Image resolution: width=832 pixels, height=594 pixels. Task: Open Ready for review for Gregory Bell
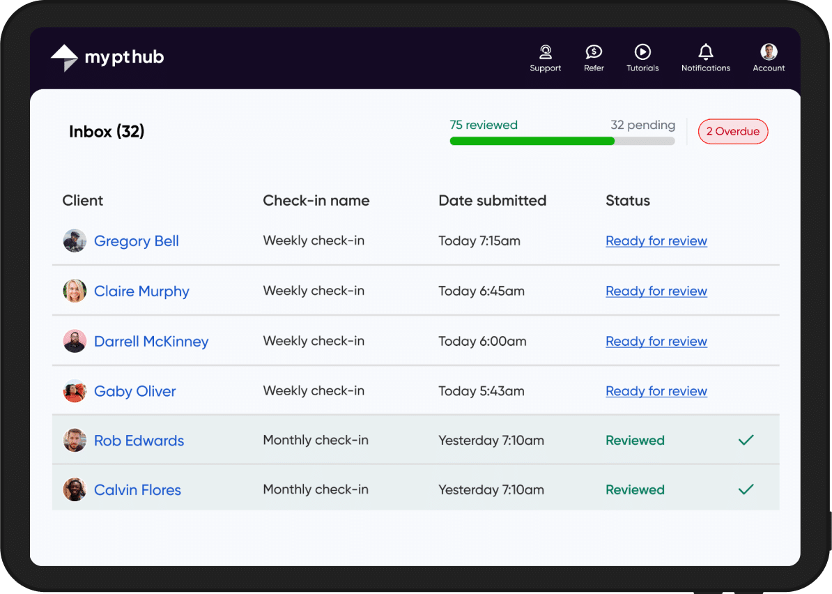[x=656, y=241]
